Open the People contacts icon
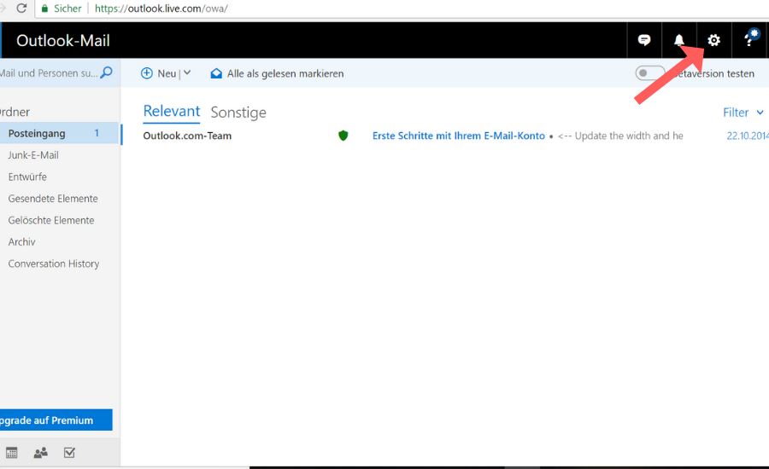 pyautogui.click(x=40, y=453)
